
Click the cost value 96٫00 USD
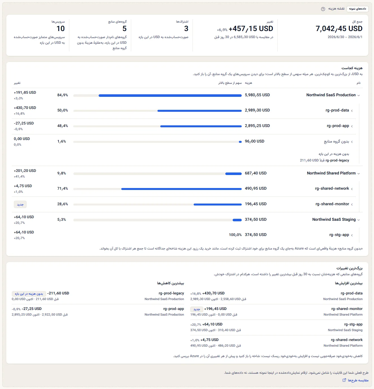pos(254,141)
